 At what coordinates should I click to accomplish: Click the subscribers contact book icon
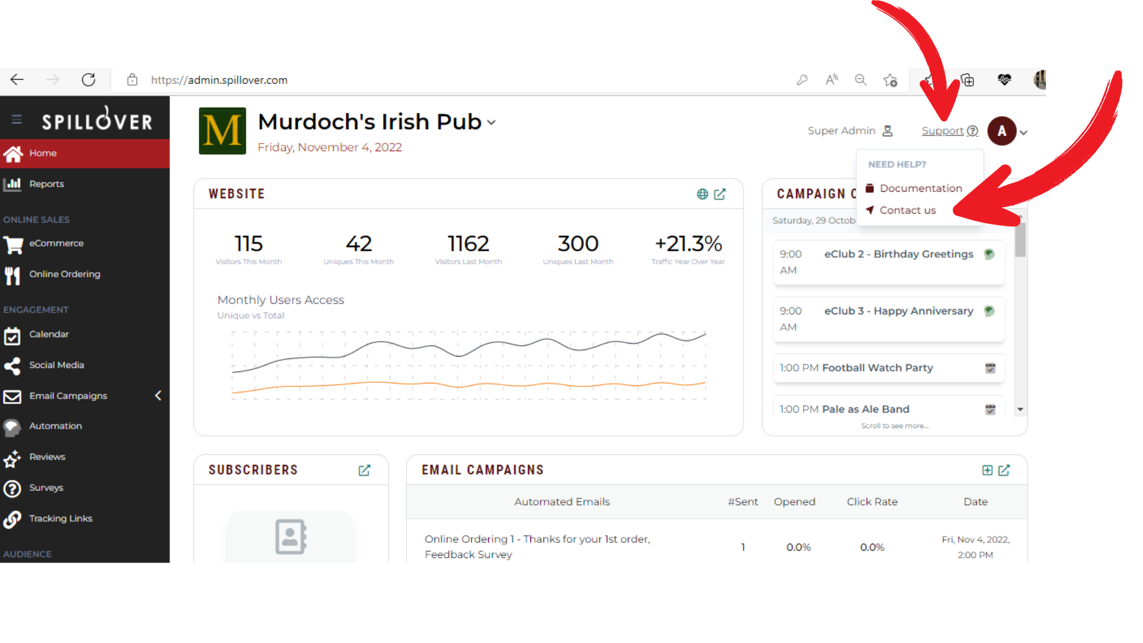291,537
